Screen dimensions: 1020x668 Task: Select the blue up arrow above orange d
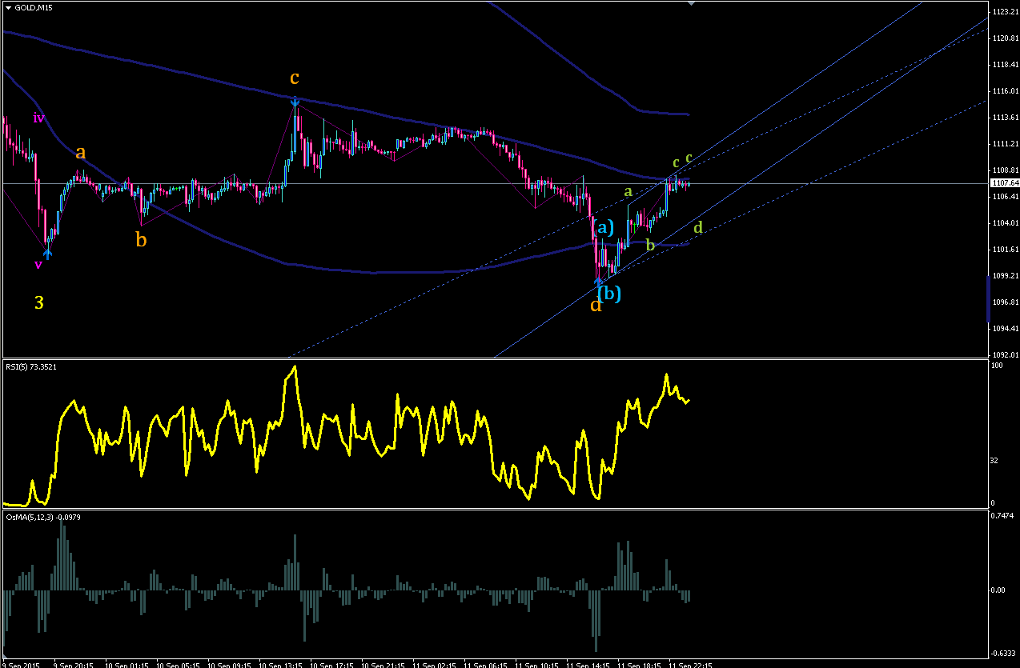[597, 281]
